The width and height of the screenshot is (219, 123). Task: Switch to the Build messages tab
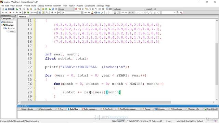click(x=90, y=109)
